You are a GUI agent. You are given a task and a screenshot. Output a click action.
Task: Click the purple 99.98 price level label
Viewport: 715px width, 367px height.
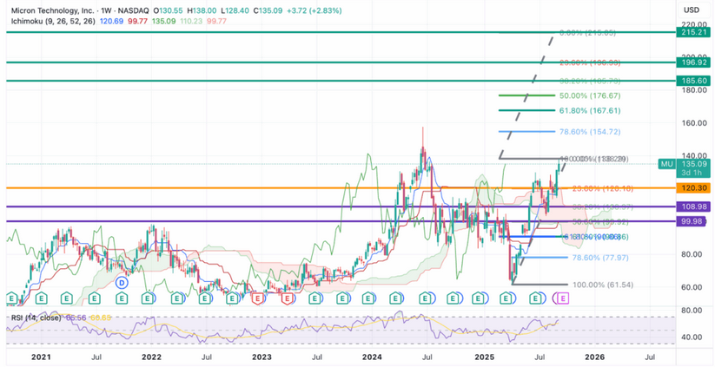[x=692, y=222]
